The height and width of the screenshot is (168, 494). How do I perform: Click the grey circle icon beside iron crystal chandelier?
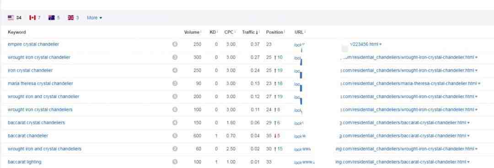175,70
